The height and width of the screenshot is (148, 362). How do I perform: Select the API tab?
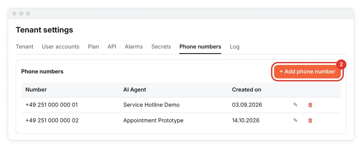tap(112, 47)
